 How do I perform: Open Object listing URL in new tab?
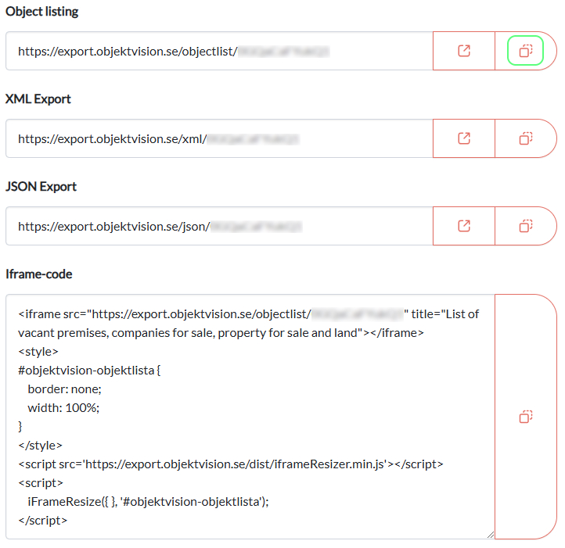point(464,51)
